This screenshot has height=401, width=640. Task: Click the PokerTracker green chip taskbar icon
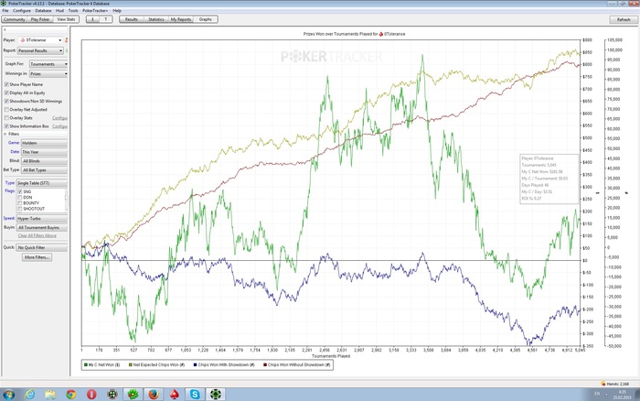click(216, 395)
